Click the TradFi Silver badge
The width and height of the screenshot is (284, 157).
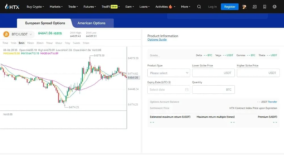[114, 7]
